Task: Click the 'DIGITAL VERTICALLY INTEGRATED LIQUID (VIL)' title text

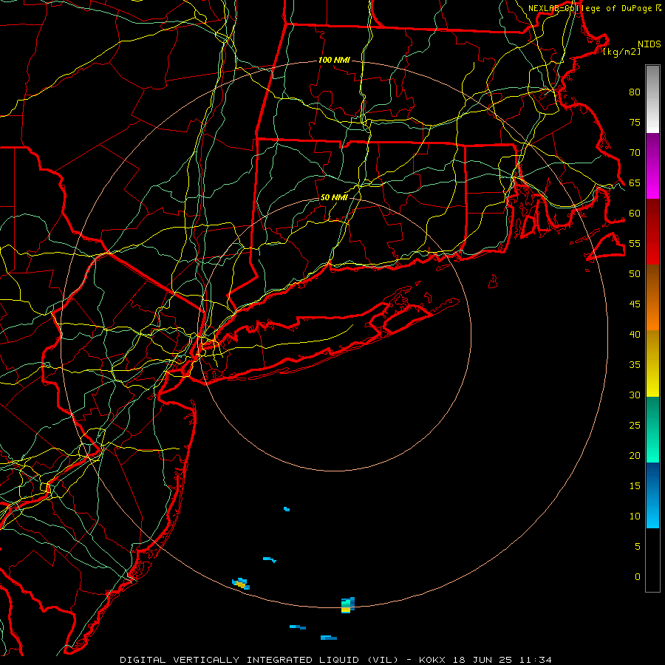Action: point(259,660)
